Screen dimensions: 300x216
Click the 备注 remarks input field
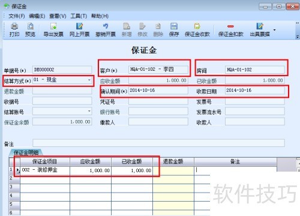(158, 143)
